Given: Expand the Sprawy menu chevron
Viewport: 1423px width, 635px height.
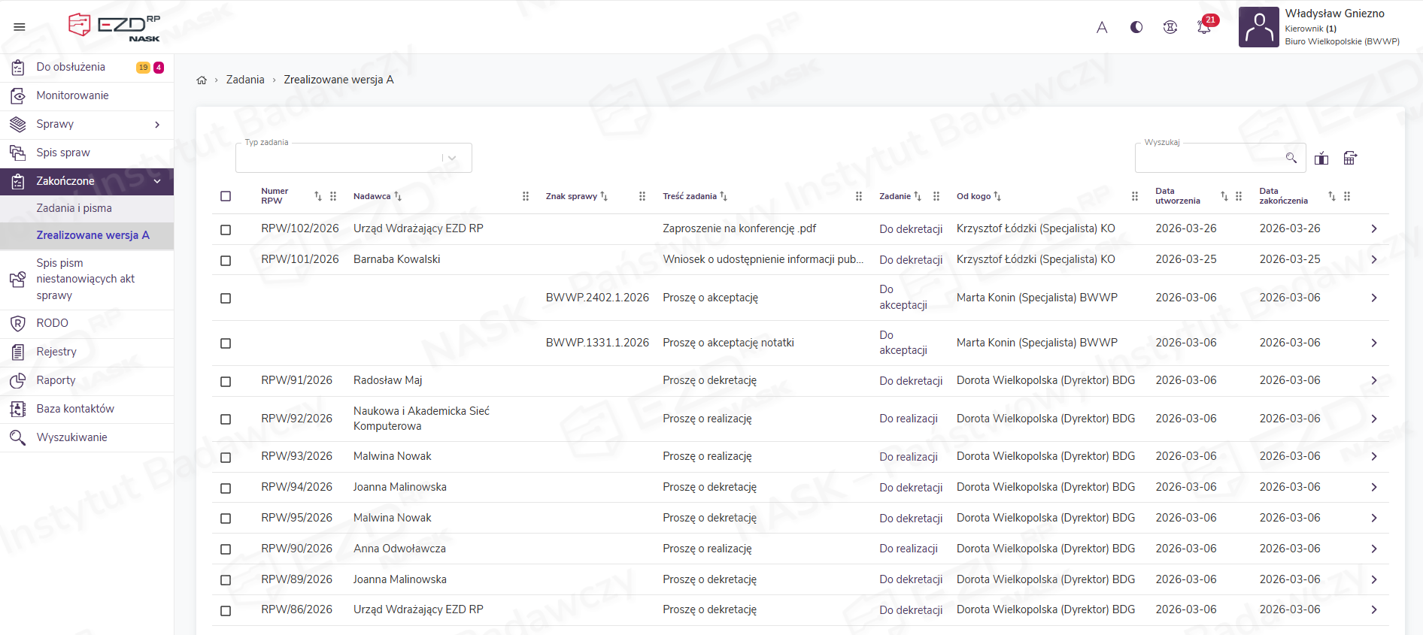Looking at the screenshot, I should (157, 125).
